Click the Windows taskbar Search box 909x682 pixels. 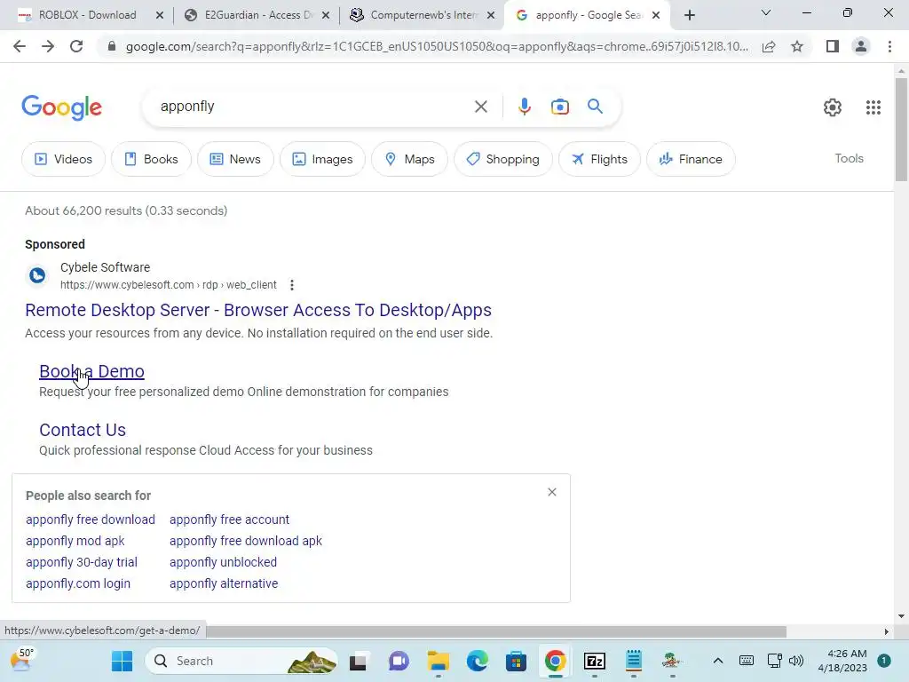tap(241, 661)
